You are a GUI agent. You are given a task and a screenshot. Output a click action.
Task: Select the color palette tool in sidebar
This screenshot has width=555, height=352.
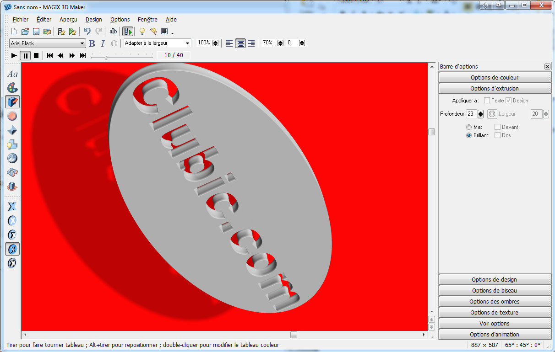(12, 88)
